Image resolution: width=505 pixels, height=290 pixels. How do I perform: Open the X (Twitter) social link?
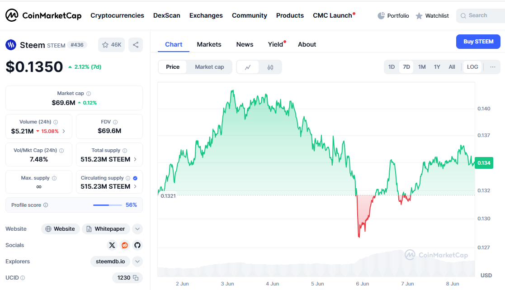click(x=112, y=245)
